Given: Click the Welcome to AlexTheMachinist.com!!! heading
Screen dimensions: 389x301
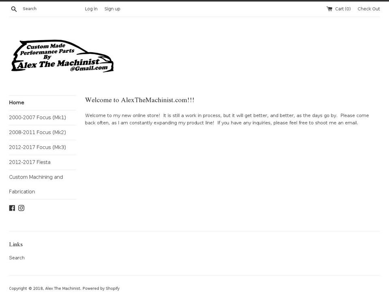Looking at the screenshot, I should 140,100.
